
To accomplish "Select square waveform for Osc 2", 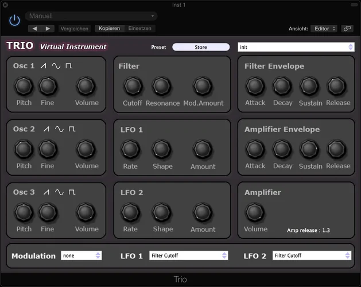I will [x=72, y=129].
